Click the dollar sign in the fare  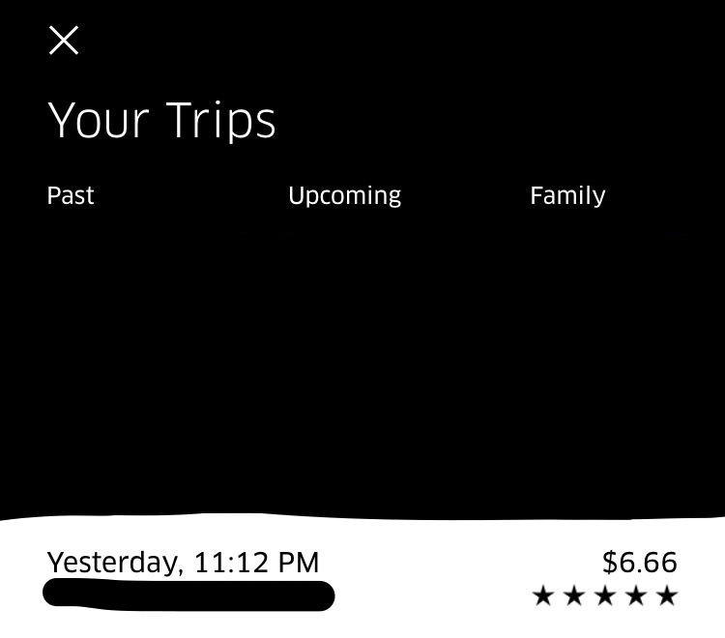tap(609, 562)
